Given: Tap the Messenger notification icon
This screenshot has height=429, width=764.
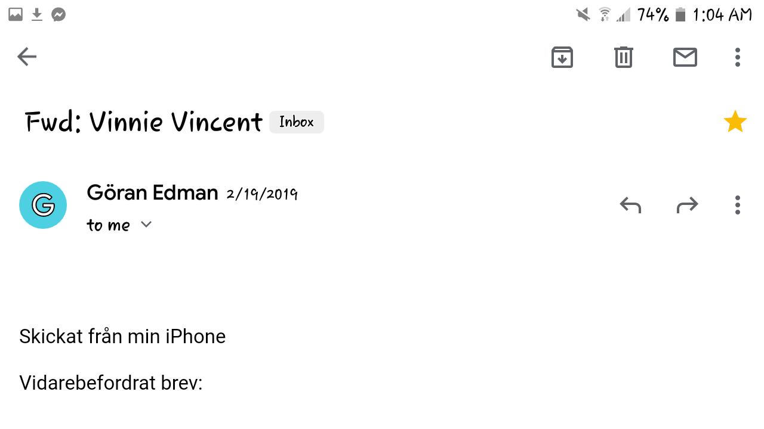Looking at the screenshot, I should click(58, 14).
